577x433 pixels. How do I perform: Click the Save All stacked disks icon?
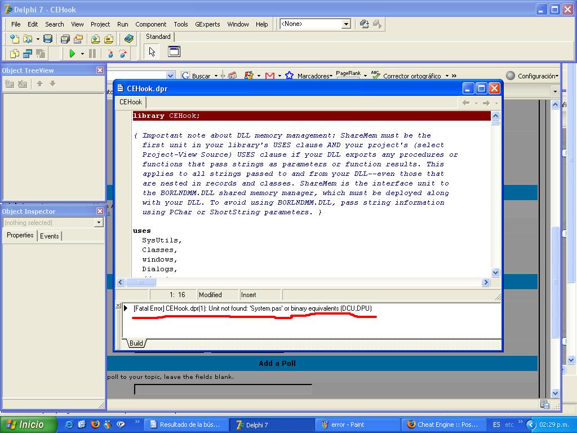(65, 38)
